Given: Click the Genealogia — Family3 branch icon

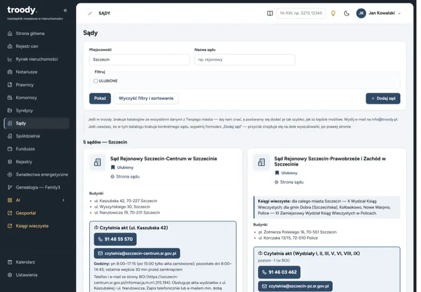Looking at the screenshot, I should (10, 187).
